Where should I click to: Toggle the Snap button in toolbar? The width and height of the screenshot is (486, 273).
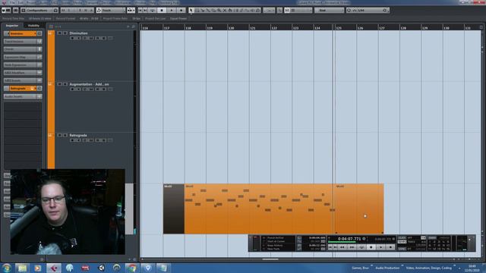(x=287, y=10)
